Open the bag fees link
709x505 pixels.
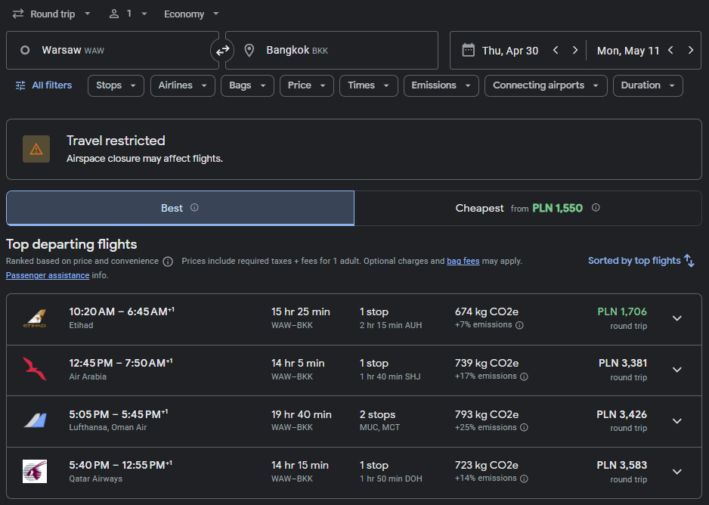tap(463, 261)
